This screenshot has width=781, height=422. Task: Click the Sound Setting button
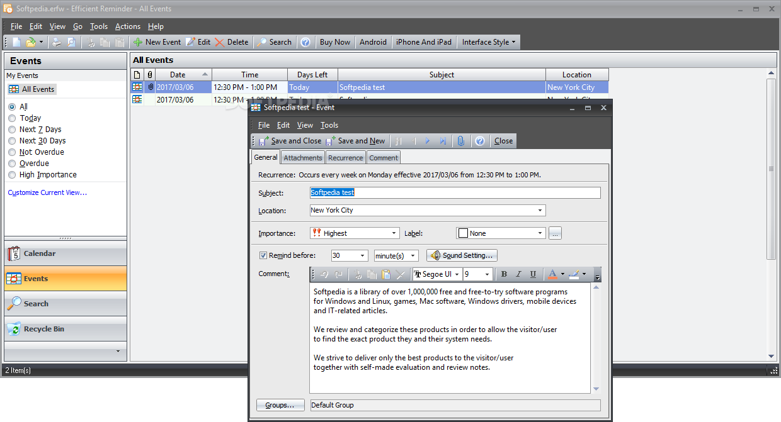tap(462, 255)
